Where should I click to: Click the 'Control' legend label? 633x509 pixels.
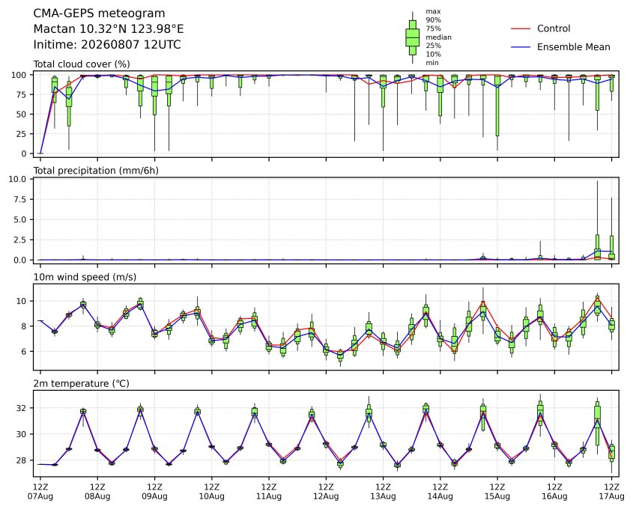pyautogui.click(x=554, y=28)
